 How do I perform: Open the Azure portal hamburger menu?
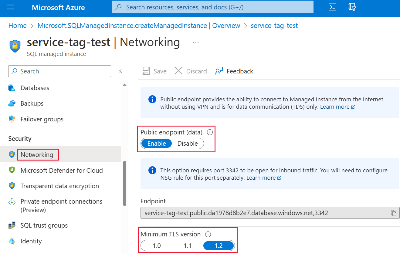[10, 8]
